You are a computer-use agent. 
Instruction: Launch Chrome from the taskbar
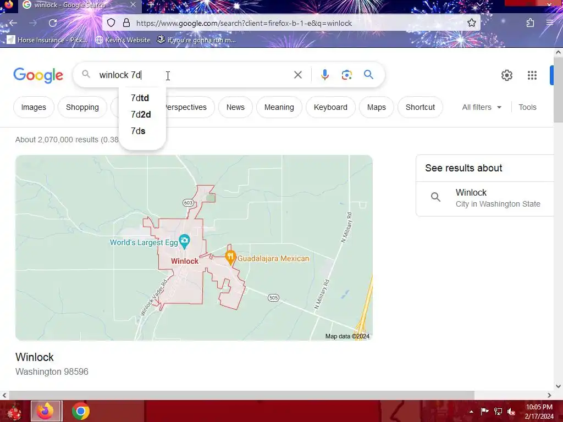tap(80, 411)
